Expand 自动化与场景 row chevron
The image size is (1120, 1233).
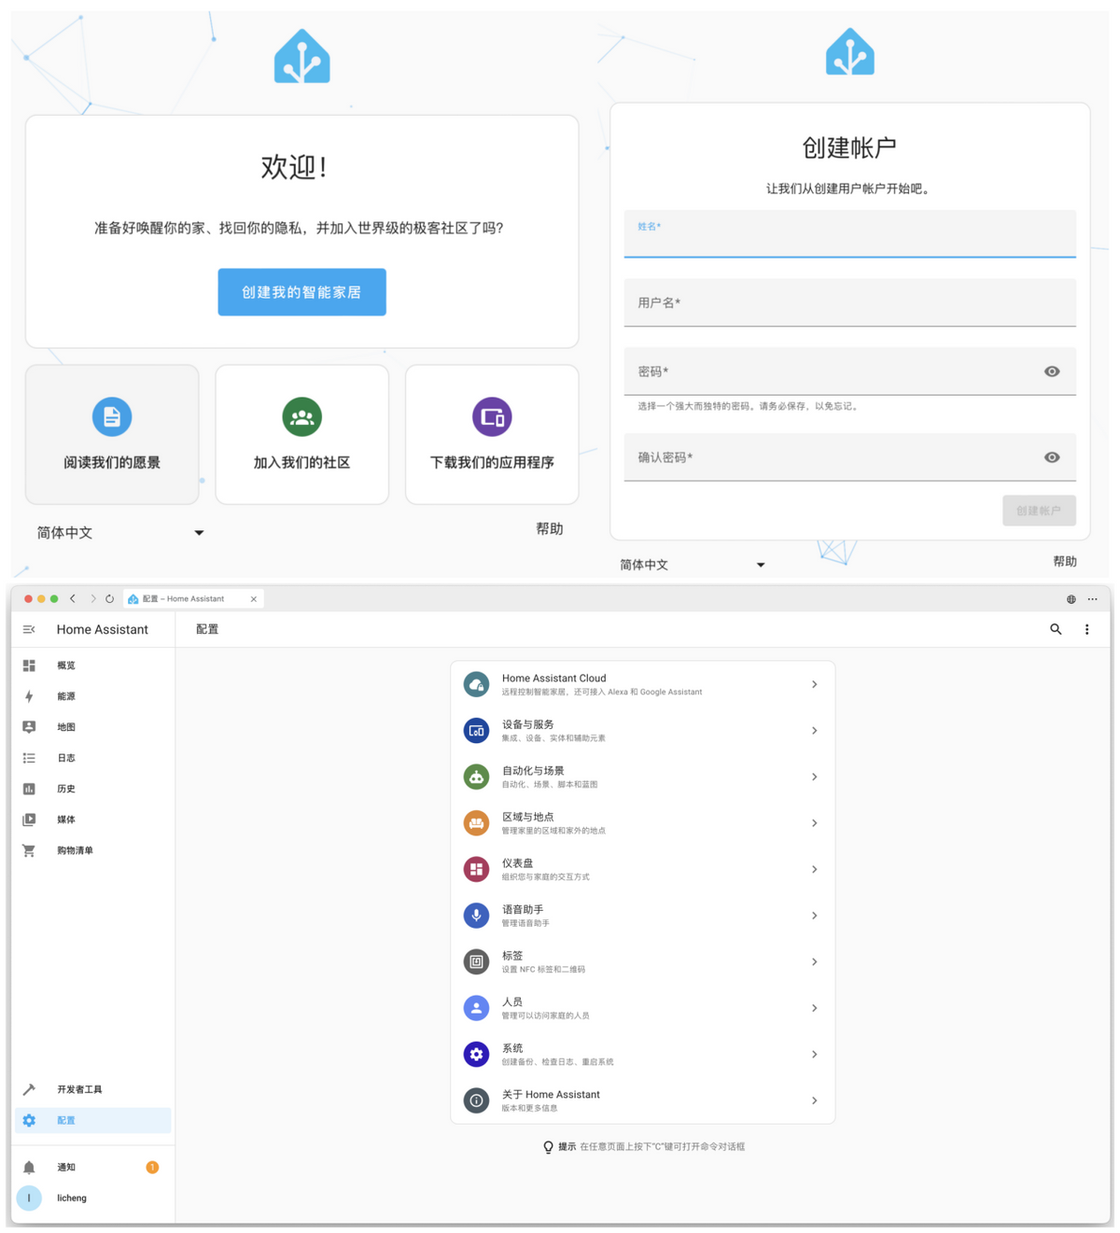tap(814, 777)
